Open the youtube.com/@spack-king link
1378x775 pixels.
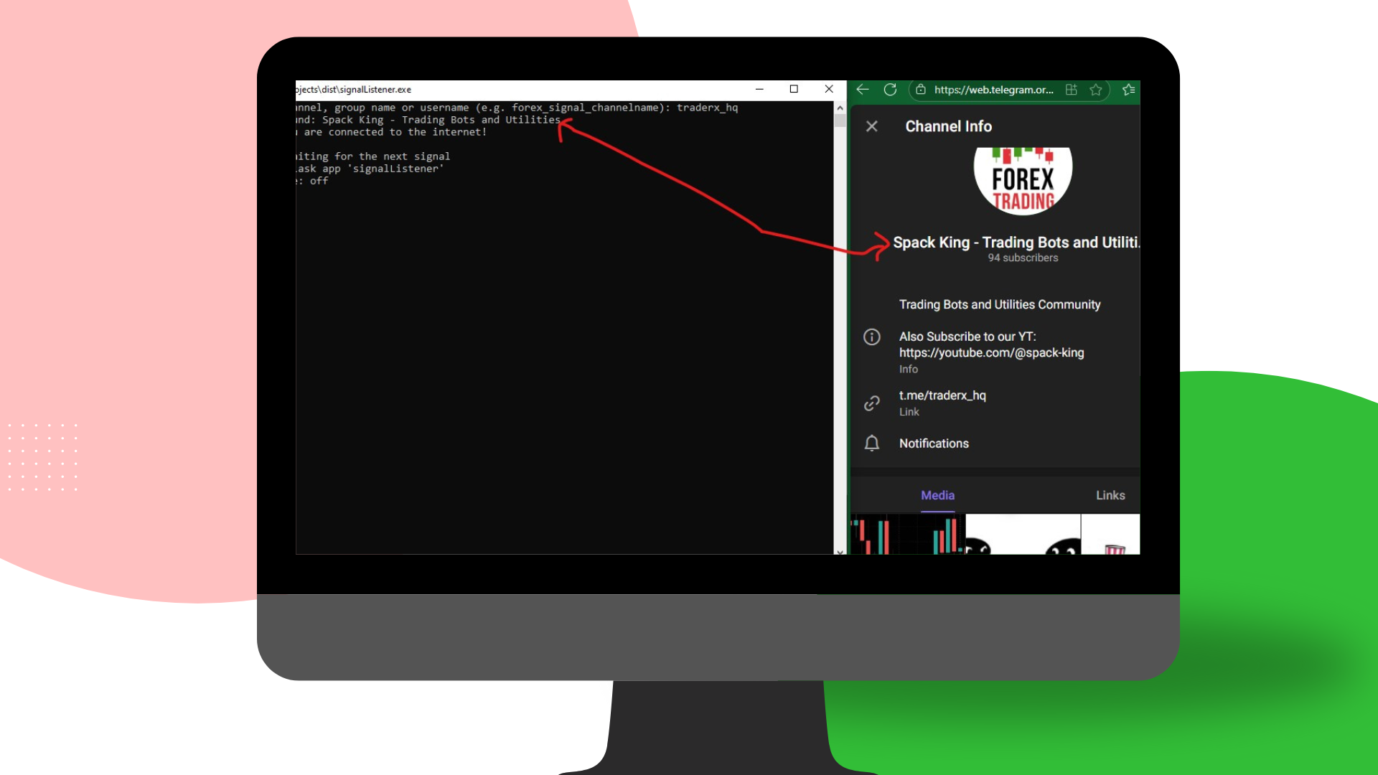991,353
